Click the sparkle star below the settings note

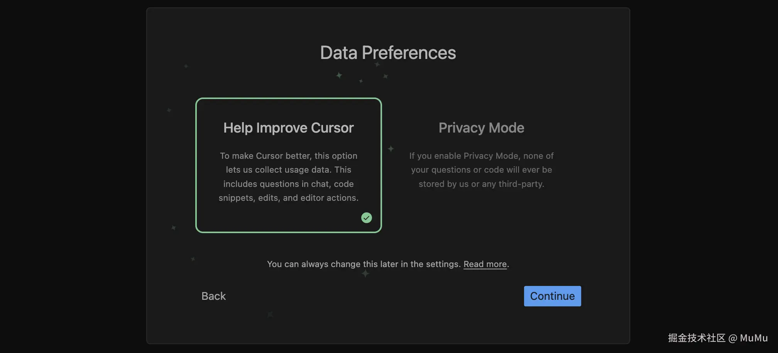click(365, 274)
